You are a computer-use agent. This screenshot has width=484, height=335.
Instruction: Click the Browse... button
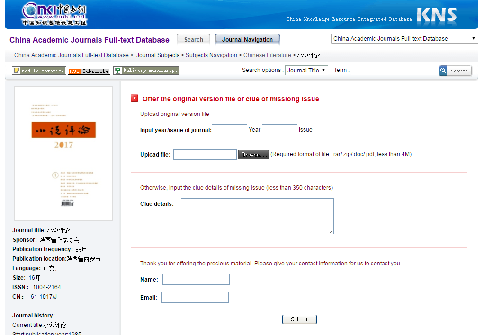(x=253, y=155)
